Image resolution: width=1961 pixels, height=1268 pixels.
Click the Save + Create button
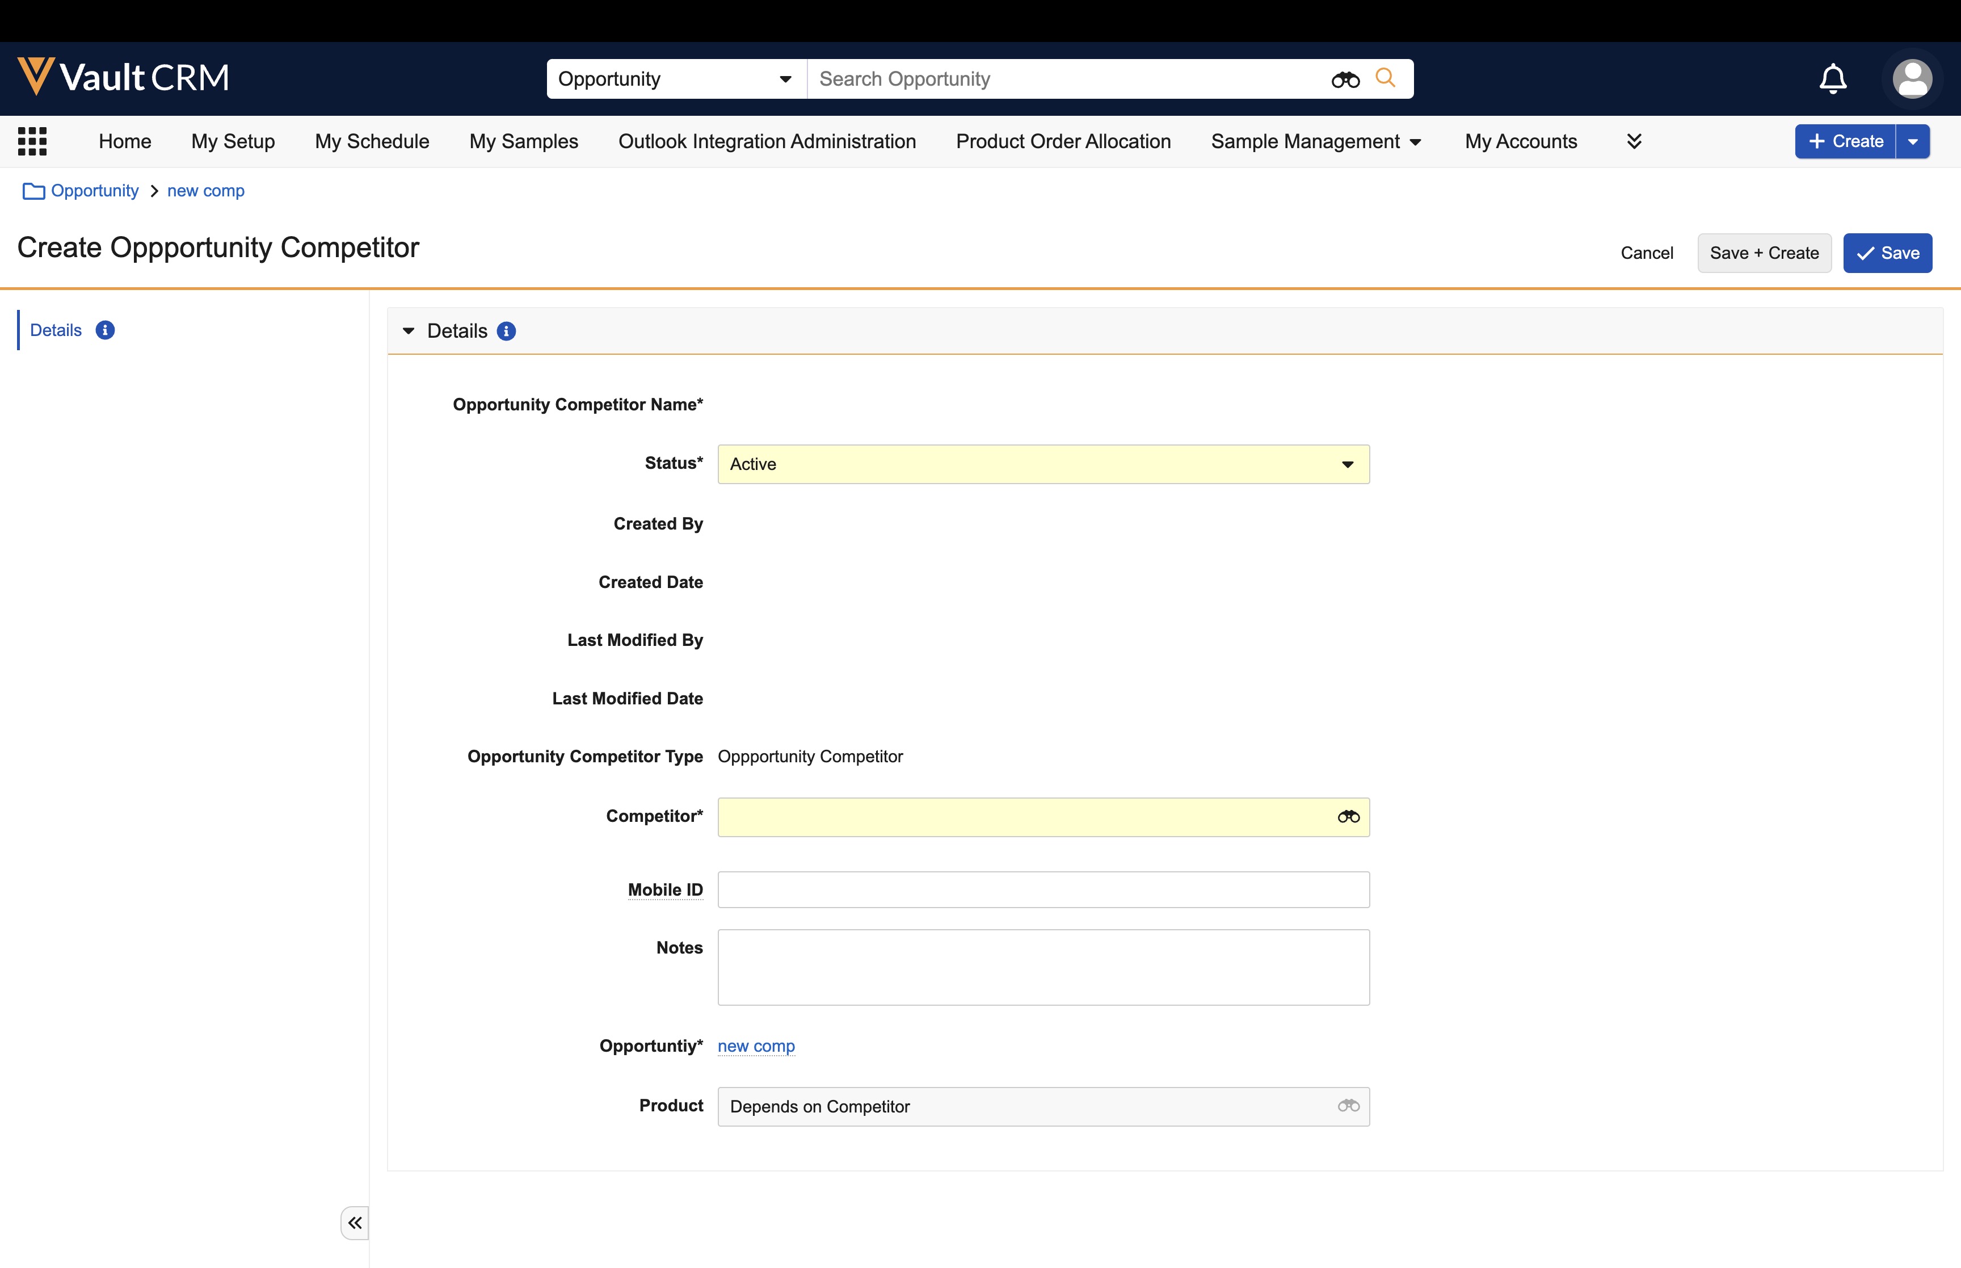click(1764, 253)
